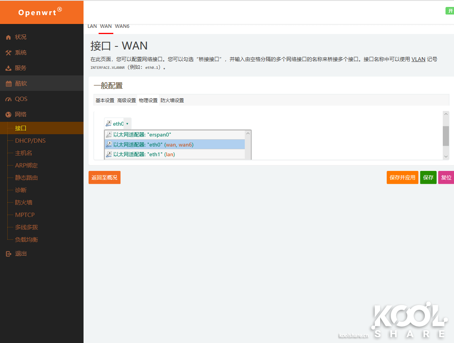Click the calendar icon beside 酷软
The height and width of the screenshot is (343, 454).
tap(9, 84)
